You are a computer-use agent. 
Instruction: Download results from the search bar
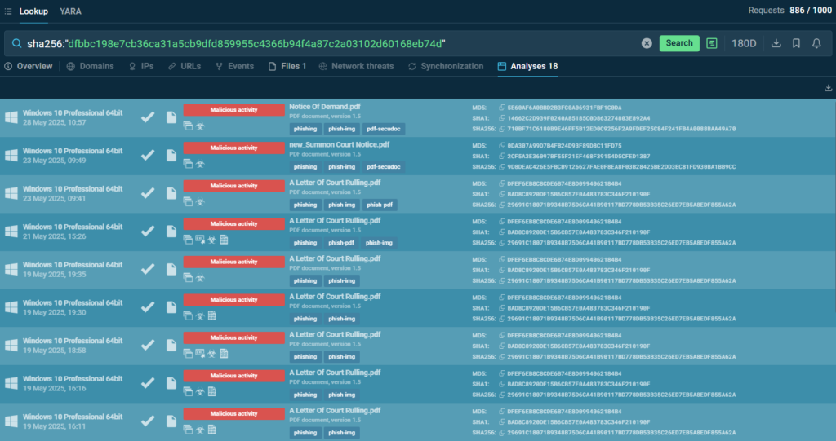point(776,43)
